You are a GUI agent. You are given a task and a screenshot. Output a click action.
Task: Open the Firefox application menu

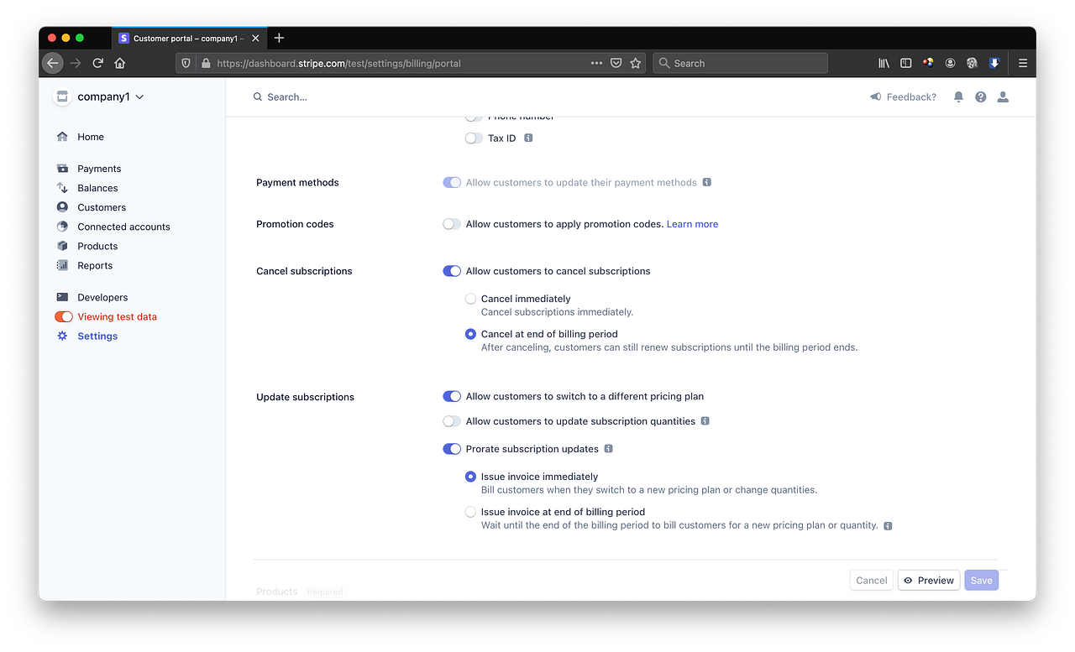click(1023, 62)
